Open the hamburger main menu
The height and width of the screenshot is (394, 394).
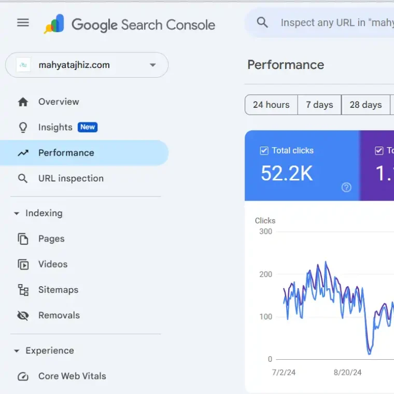23,23
